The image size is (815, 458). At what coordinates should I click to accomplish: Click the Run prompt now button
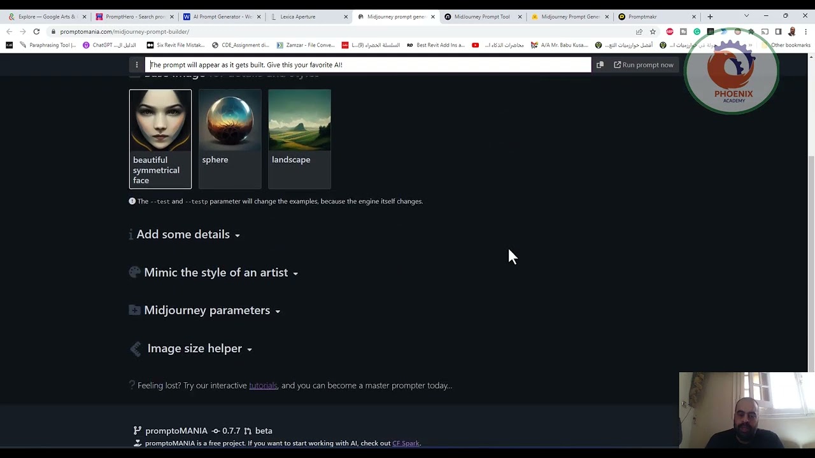coord(643,65)
